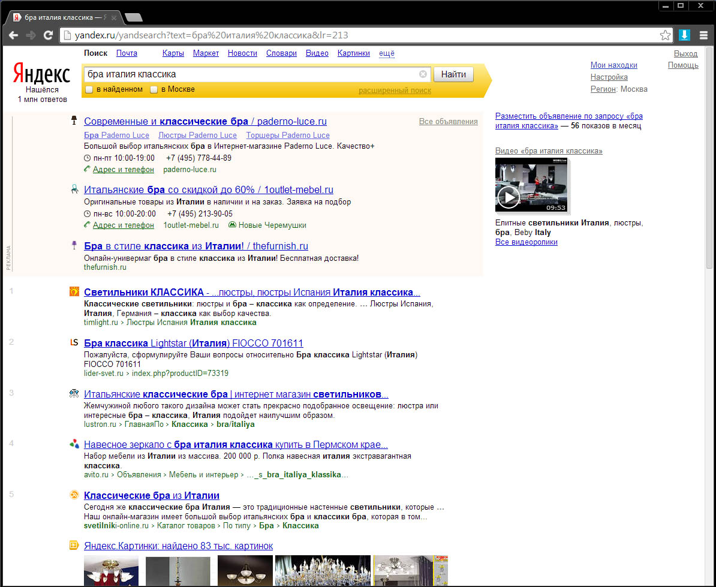Open the 'Видео «бра италия классика»' heading link

tap(549, 150)
